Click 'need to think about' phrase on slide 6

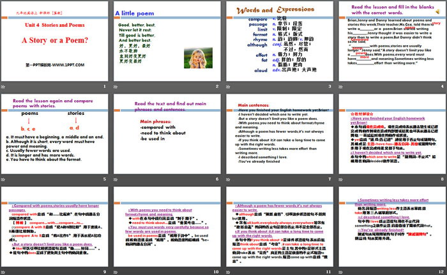point(163,133)
